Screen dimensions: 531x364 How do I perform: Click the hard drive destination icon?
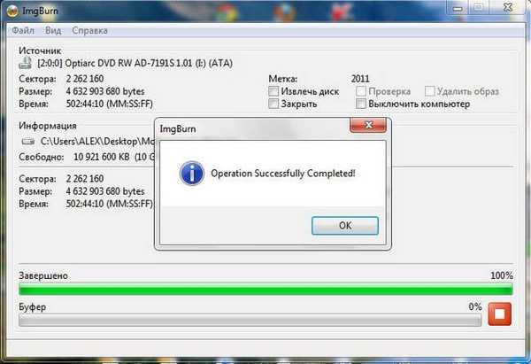[x=28, y=142]
